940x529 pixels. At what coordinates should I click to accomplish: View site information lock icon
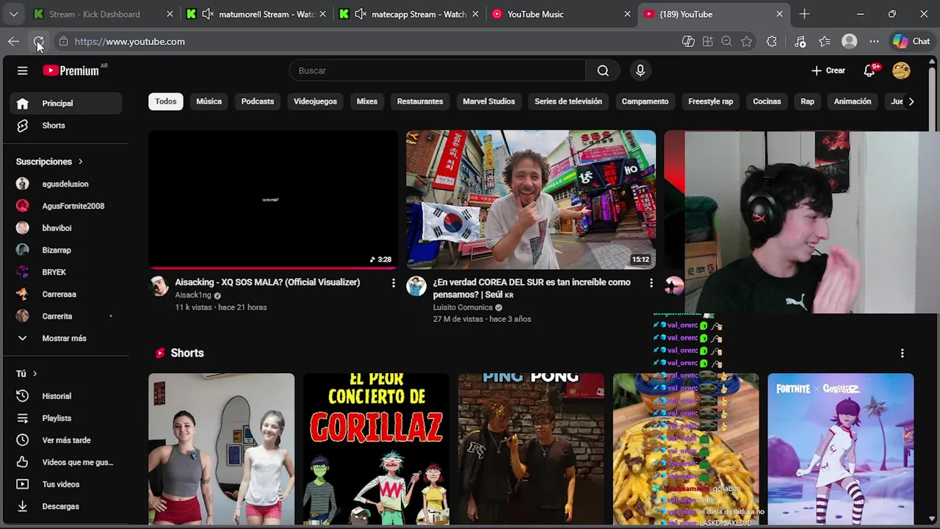pos(64,42)
